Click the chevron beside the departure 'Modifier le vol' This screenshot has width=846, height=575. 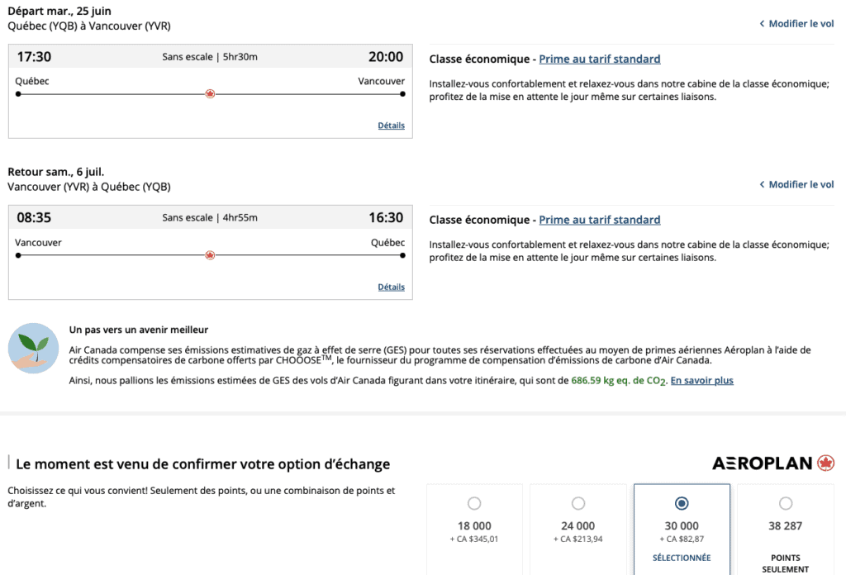coord(762,24)
